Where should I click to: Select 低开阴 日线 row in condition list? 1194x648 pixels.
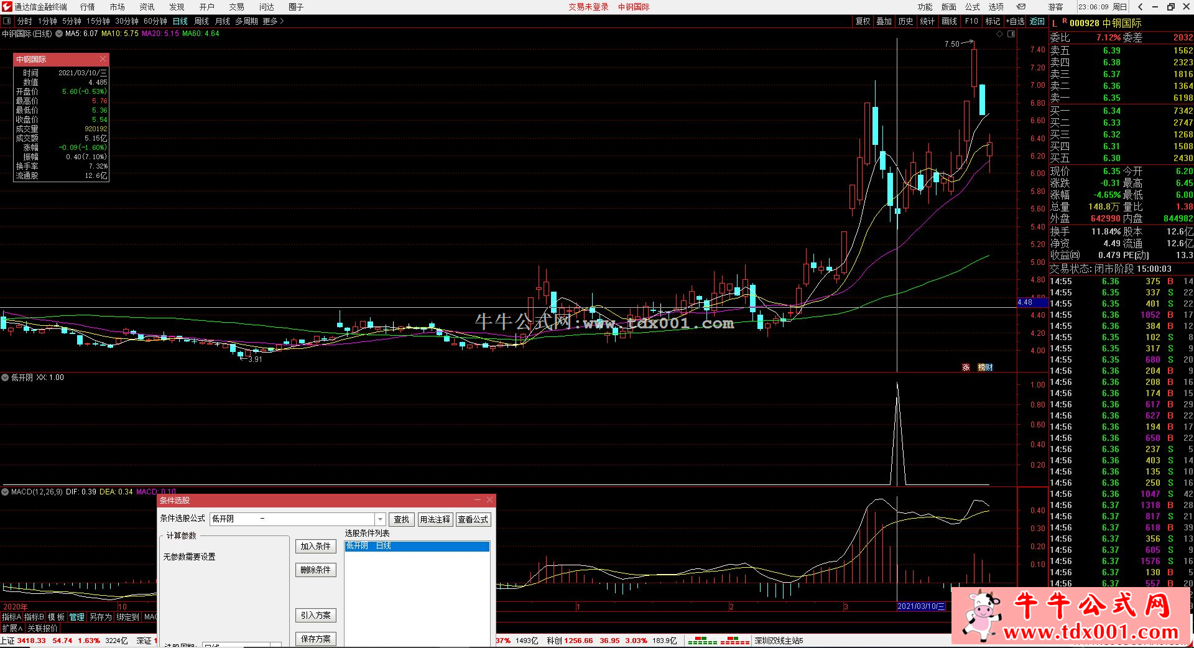point(417,546)
